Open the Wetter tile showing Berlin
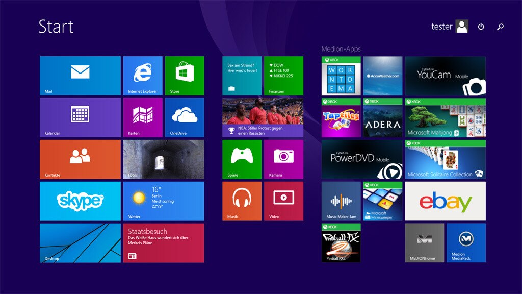The width and height of the screenshot is (522, 294). pos(164,201)
